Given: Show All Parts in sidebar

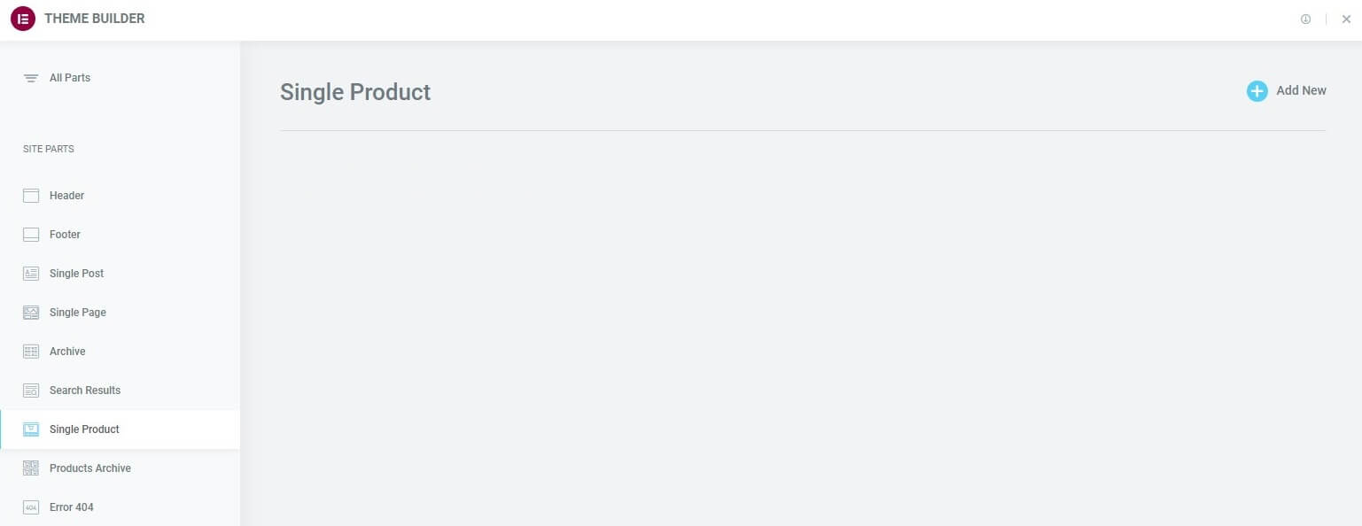Looking at the screenshot, I should pos(70,78).
